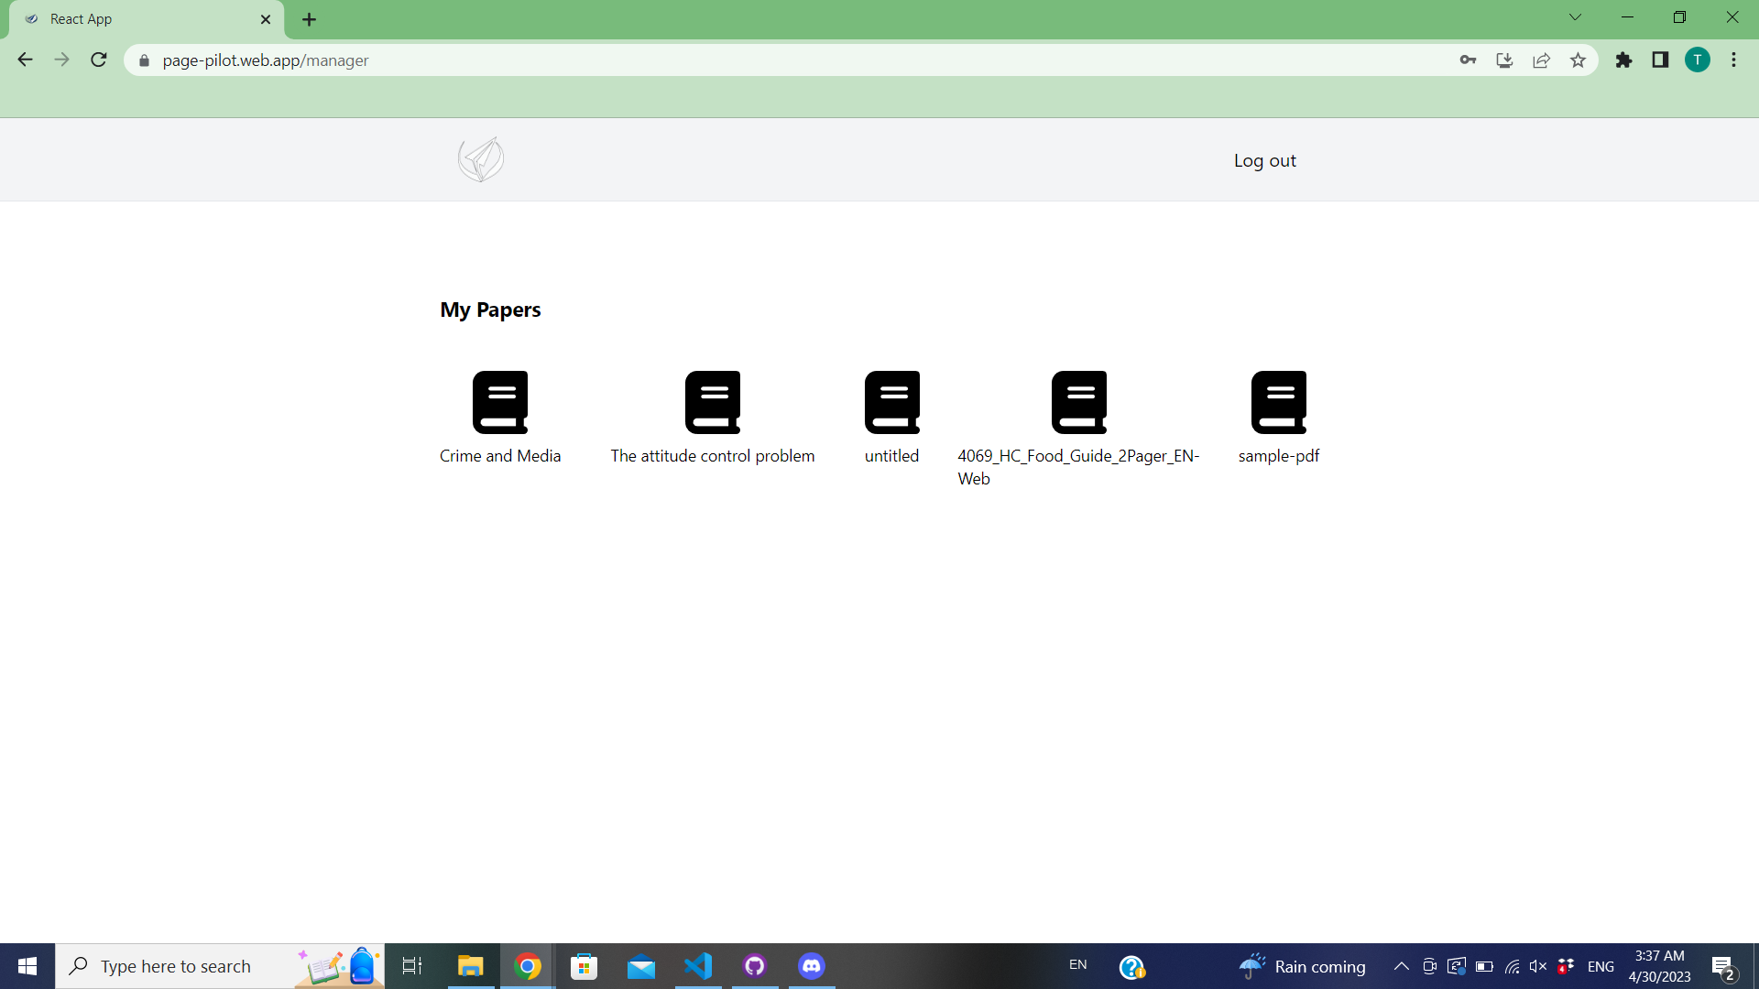Viewport: 1759px width, 989px height.
Task: Select the React App tab
Action: pos(137,19)
